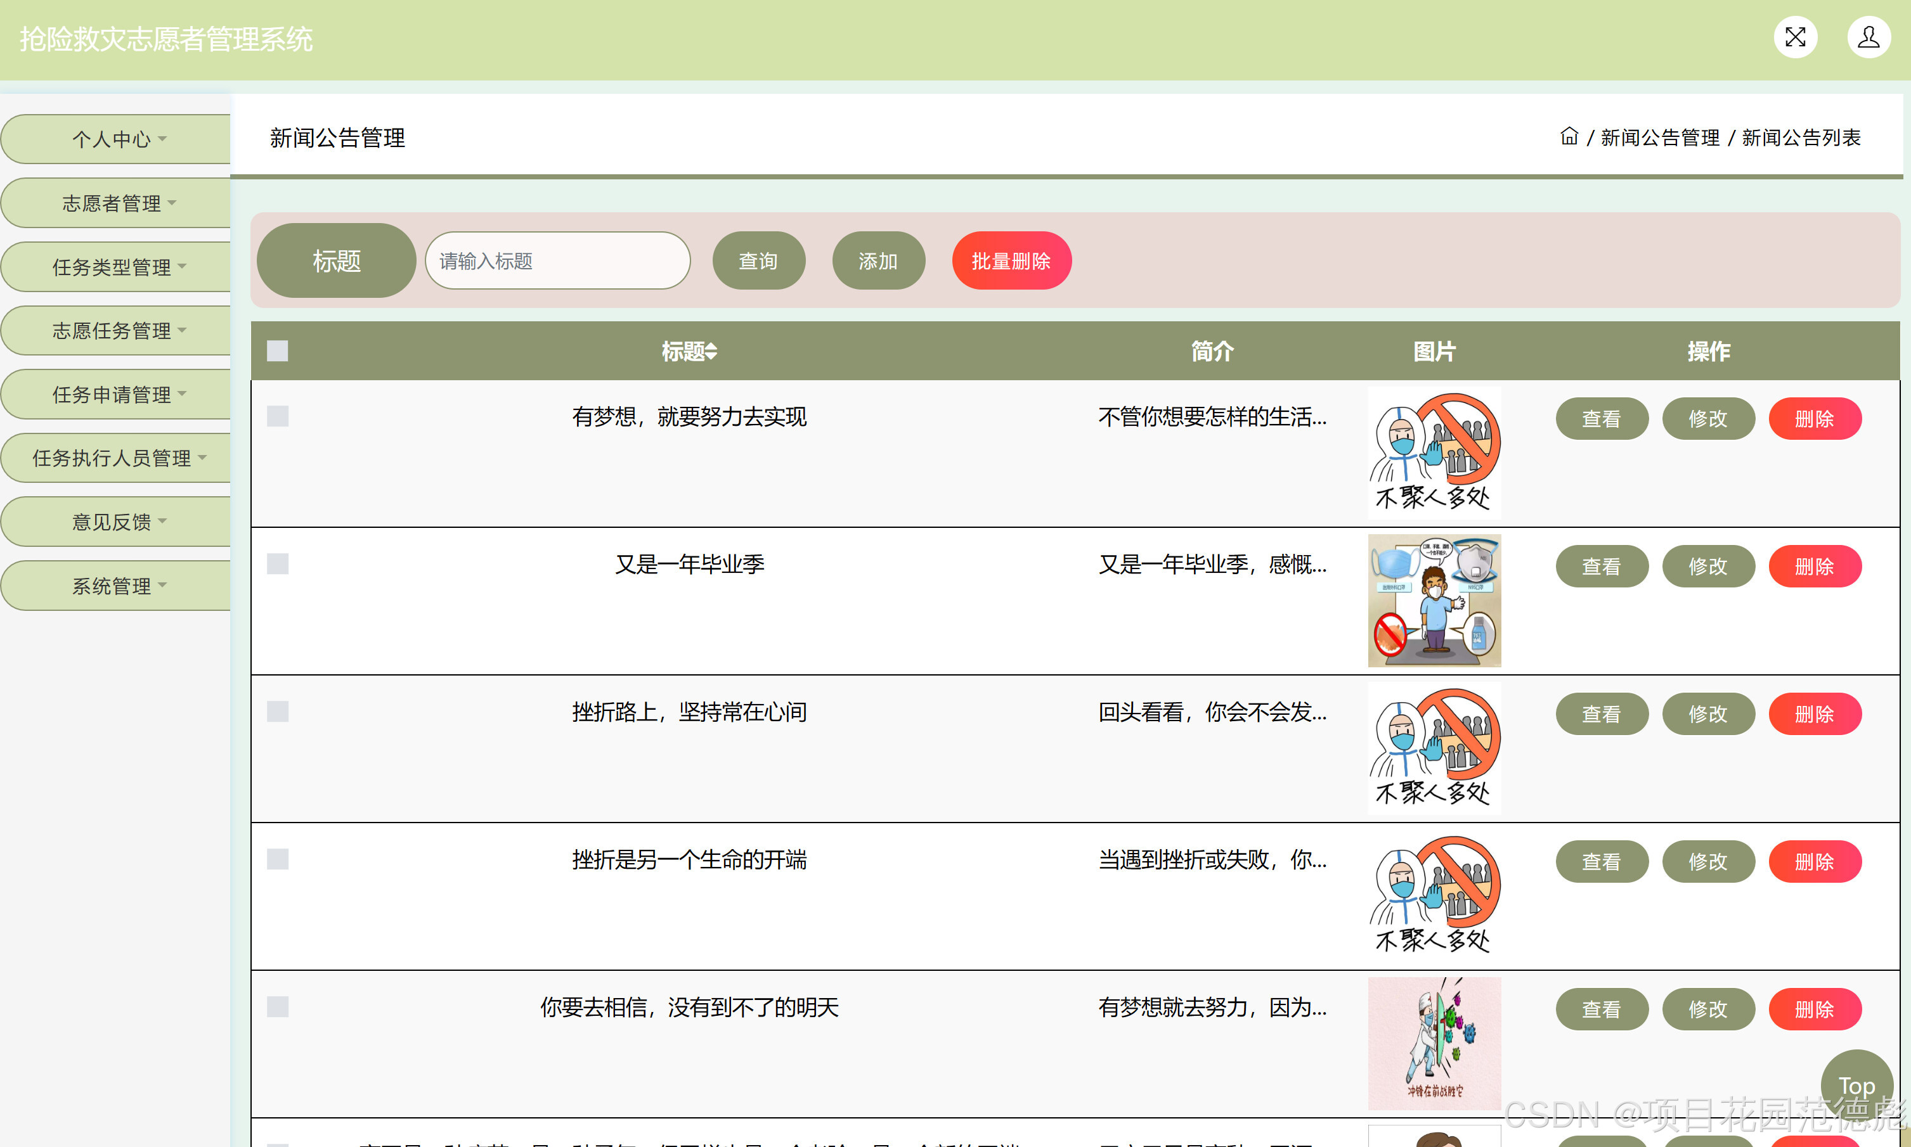Click the 请输入标题 search input field
This screenshot has height=1147, width=1911.
557,260
